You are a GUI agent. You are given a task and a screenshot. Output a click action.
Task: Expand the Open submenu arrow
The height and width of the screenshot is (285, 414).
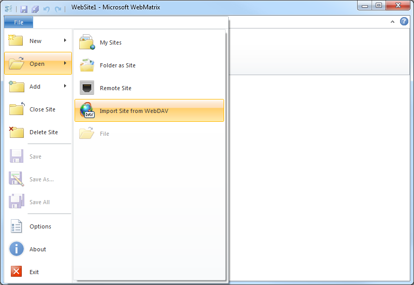[65, 63]
